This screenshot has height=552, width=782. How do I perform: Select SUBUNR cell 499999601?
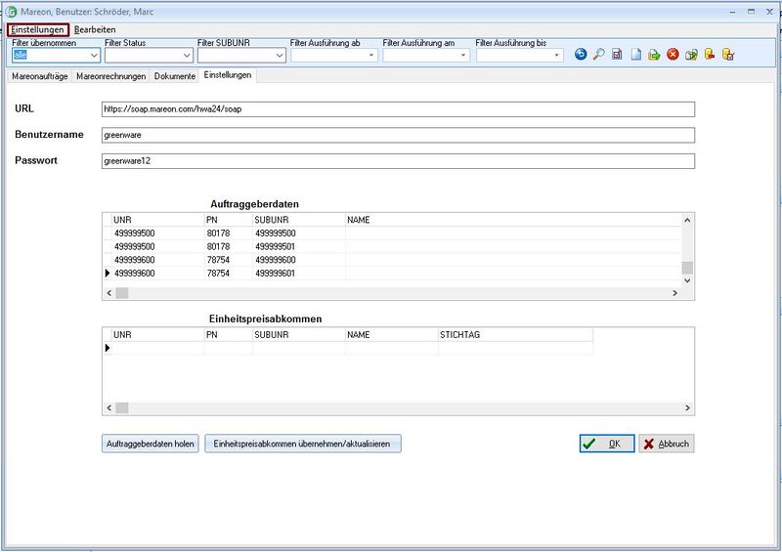299,274
